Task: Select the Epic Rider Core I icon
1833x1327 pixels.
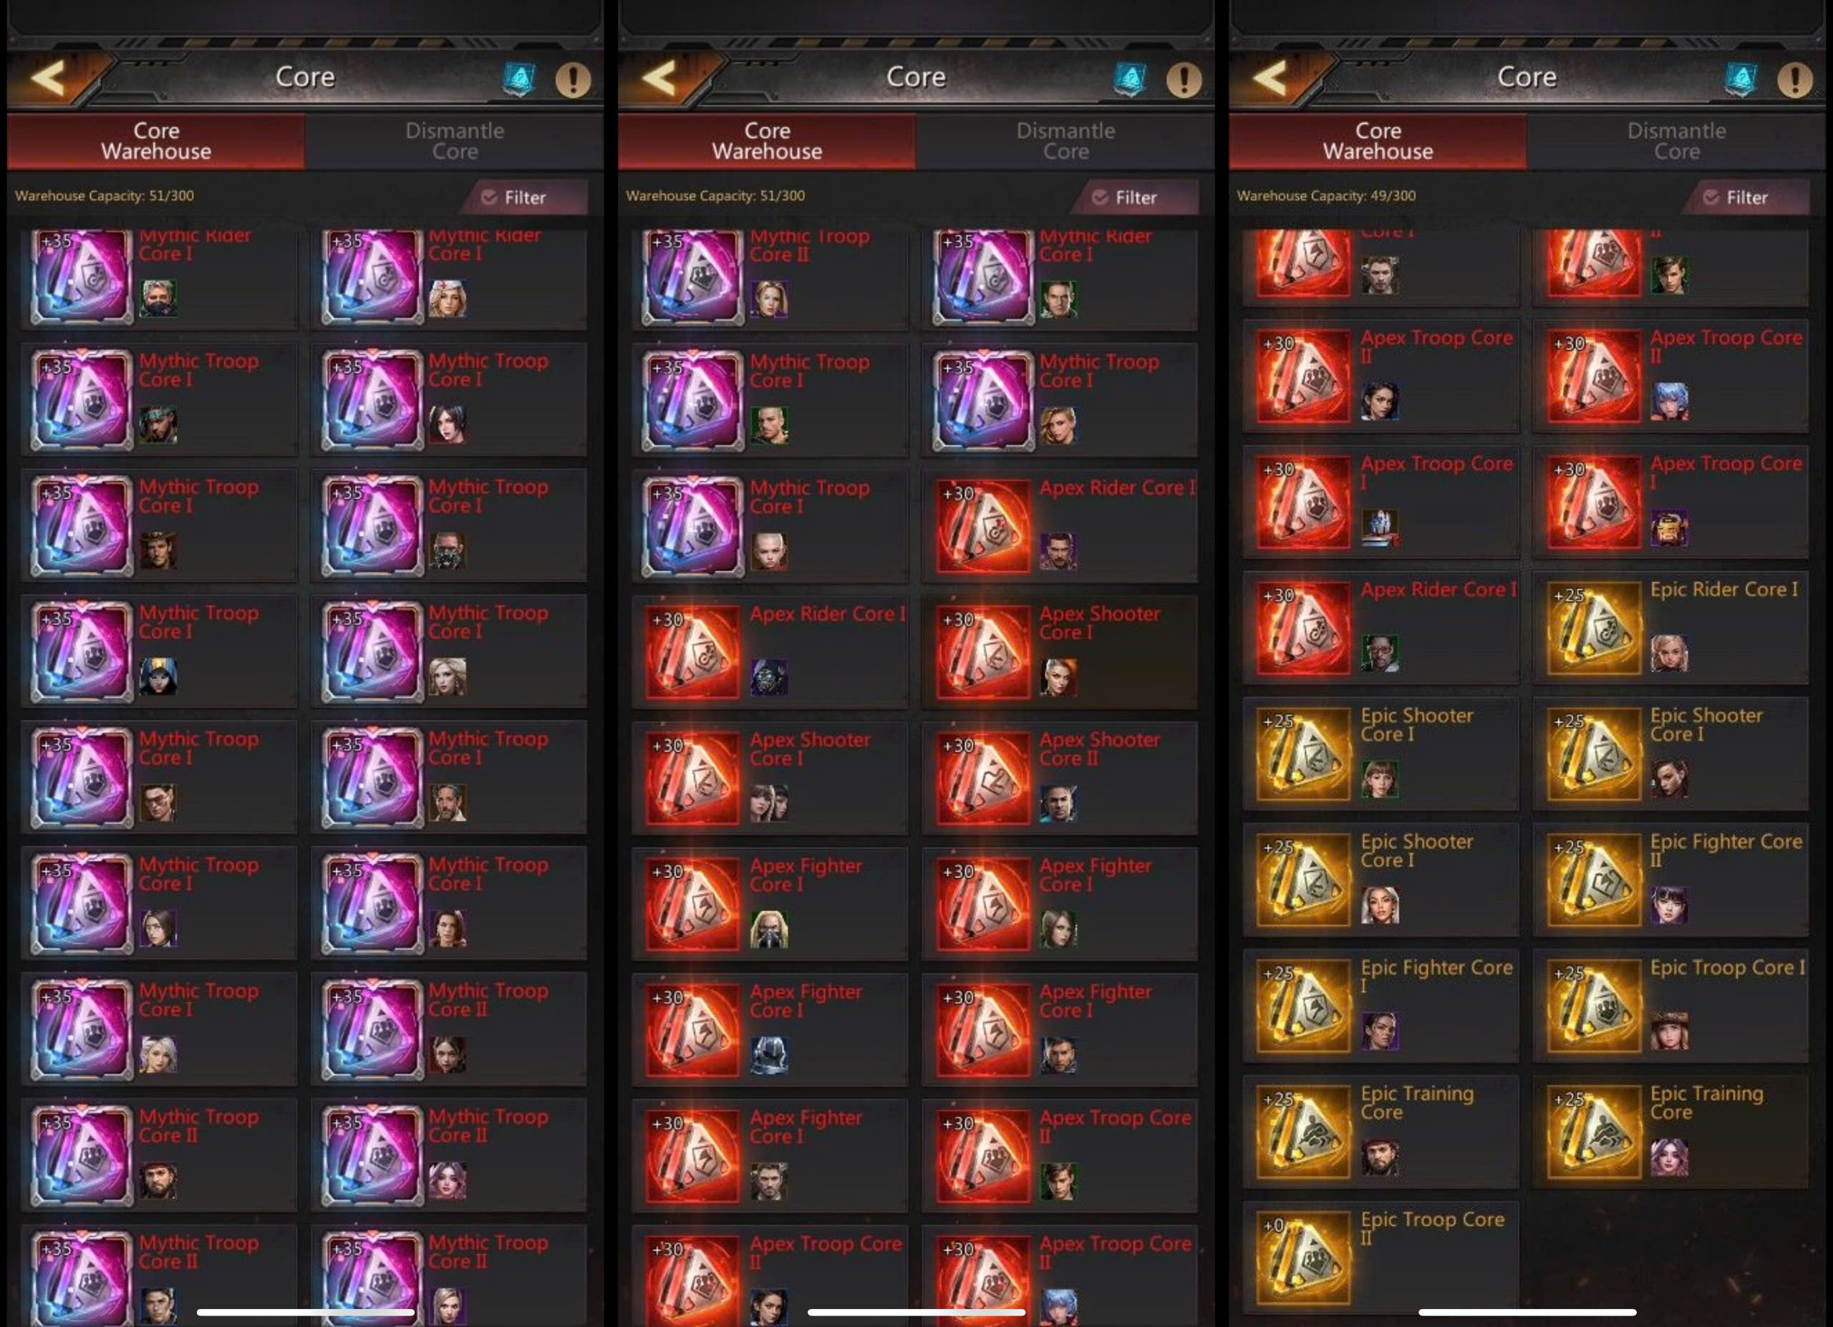Action: pos(1594,628)
